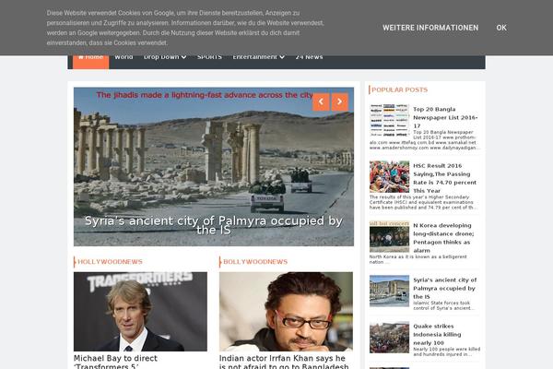
Task: Open Top 20 Bangla Newspaper List post
Action: 445,117
